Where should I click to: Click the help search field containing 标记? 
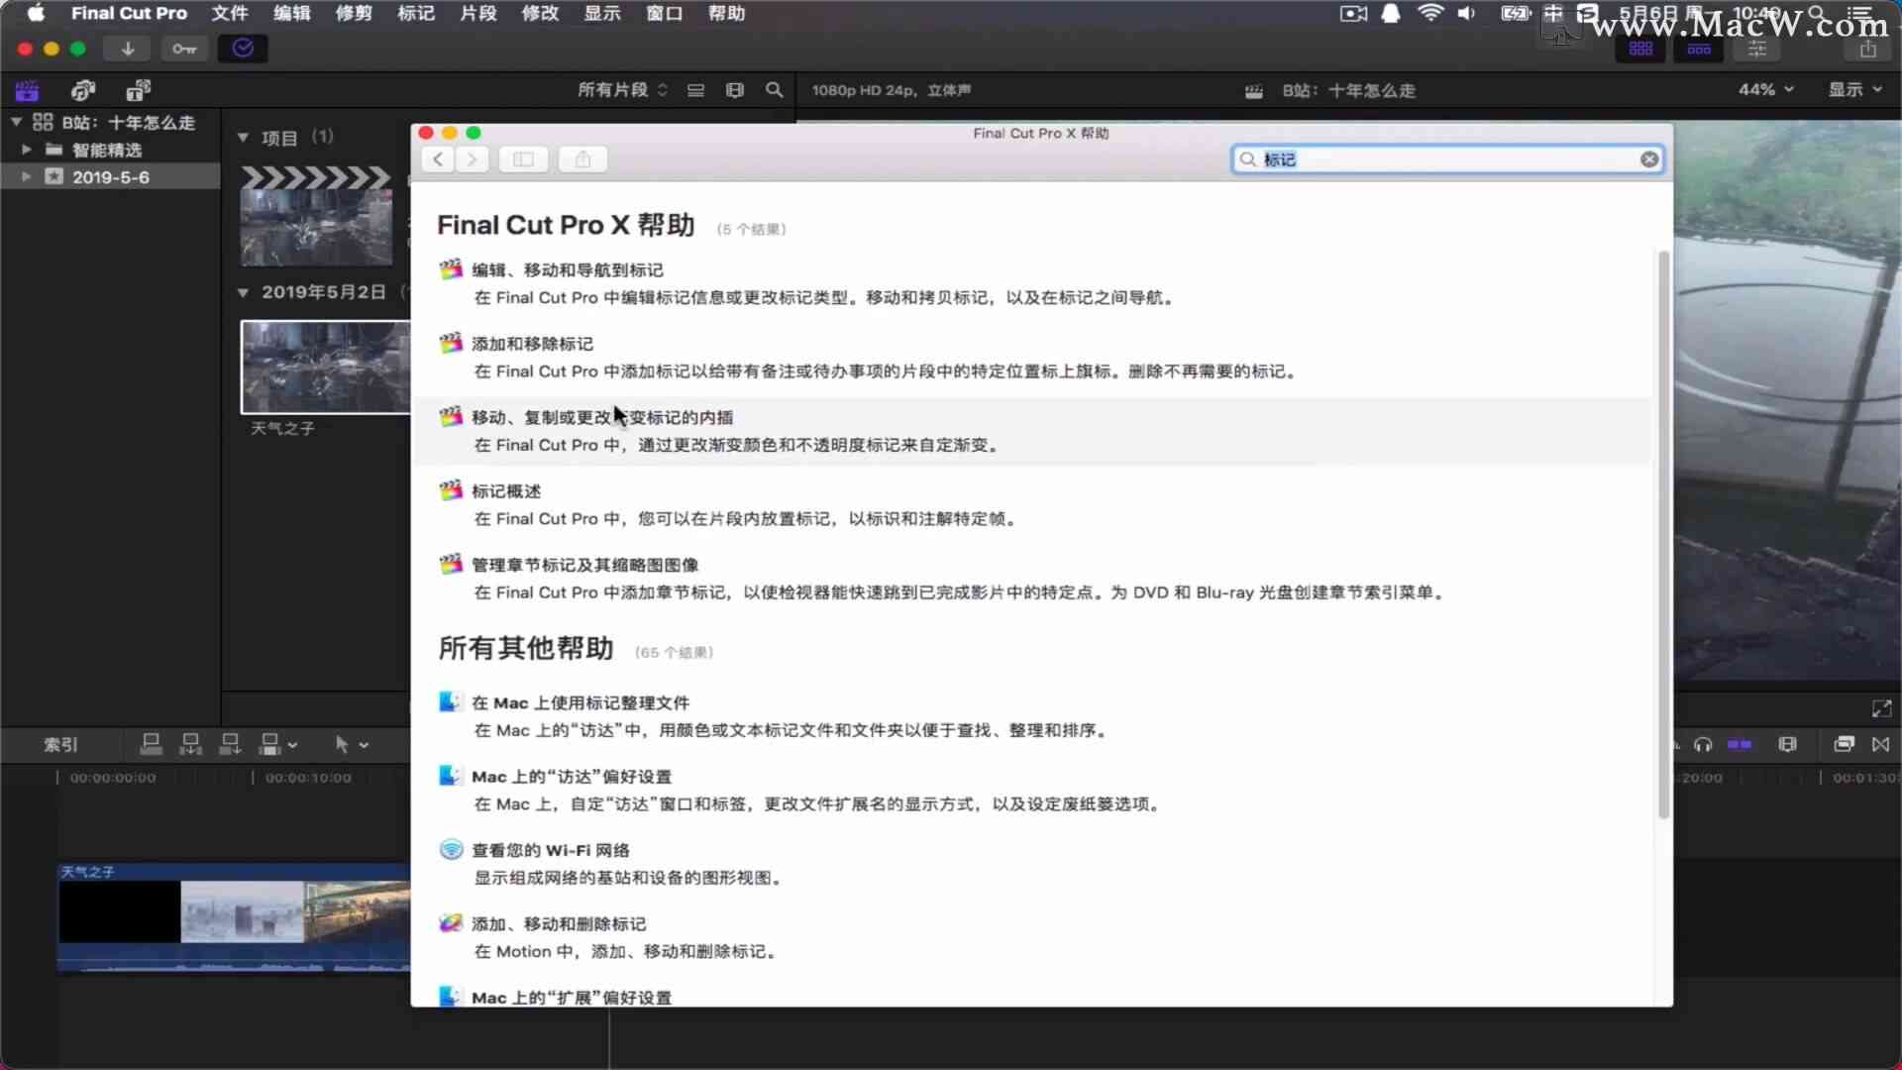point(1446,160)
